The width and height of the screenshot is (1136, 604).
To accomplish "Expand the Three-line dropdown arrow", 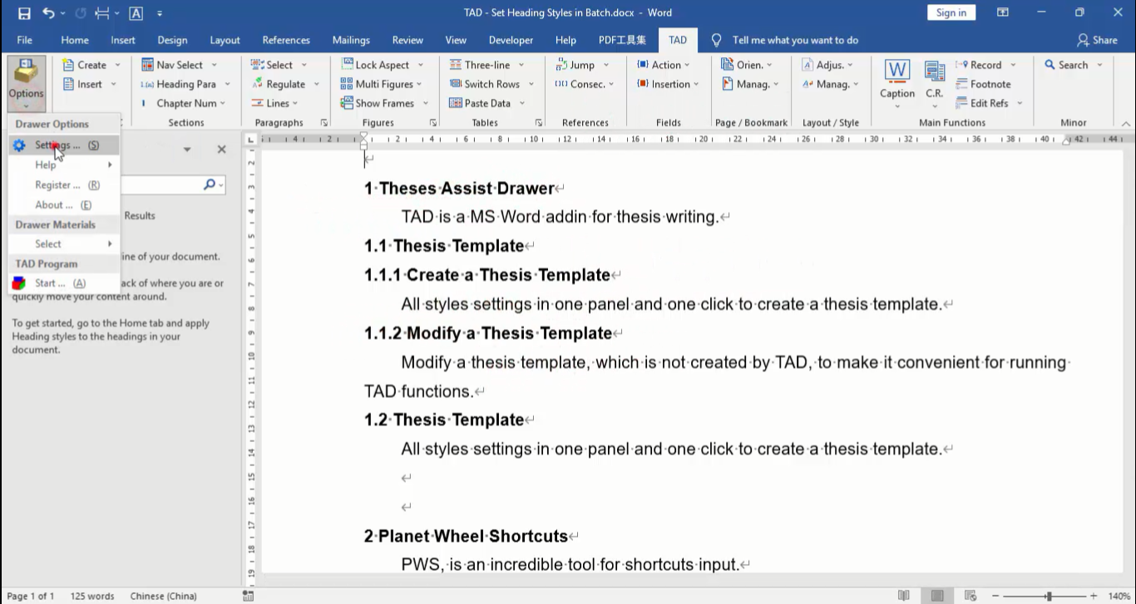I will click(521, 65).
